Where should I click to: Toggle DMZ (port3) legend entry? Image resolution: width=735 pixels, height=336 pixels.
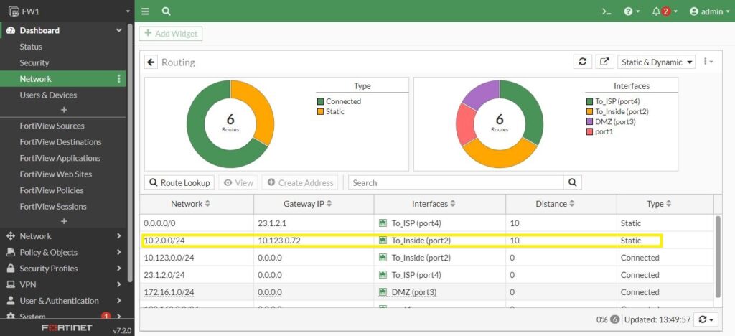click(614, 121)
